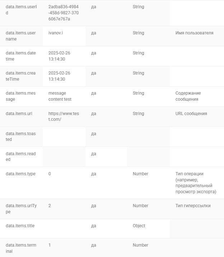Select the data.items.createTime timestamp value
The image size is (224, 257).
pos(59,76)
